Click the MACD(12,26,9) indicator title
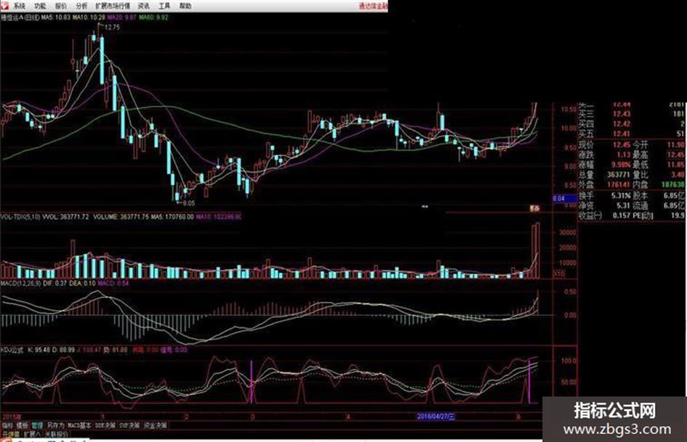The image size is (687, 442). [20, 284]
